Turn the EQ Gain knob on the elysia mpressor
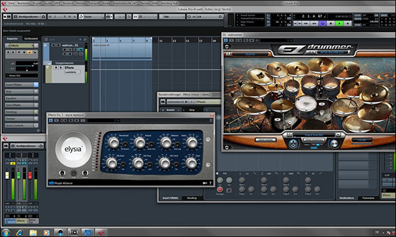Image resolution: width=396 pixels, height=237 pixels. (x=111, y=163)
